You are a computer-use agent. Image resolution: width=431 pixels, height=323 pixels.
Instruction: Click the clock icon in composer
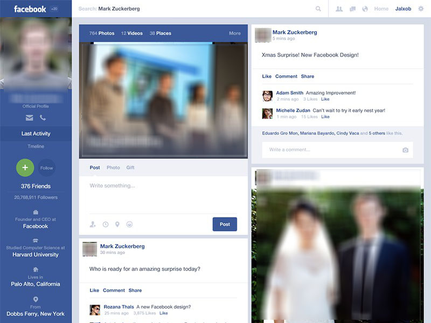[x=106, y=224]
